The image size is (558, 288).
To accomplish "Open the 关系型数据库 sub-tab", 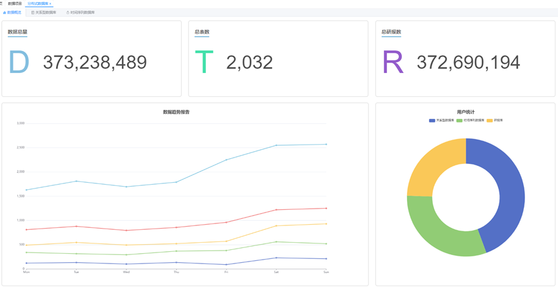I will pos(43,12).
